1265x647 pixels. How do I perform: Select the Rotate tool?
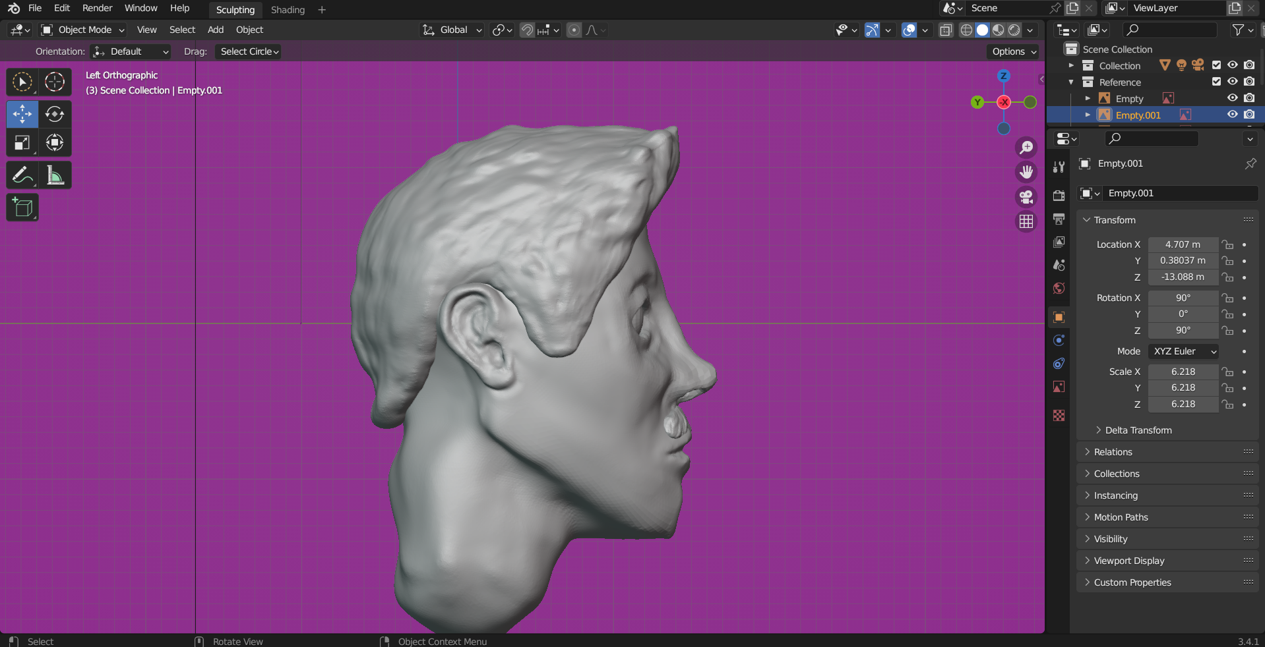pos(55,114)
